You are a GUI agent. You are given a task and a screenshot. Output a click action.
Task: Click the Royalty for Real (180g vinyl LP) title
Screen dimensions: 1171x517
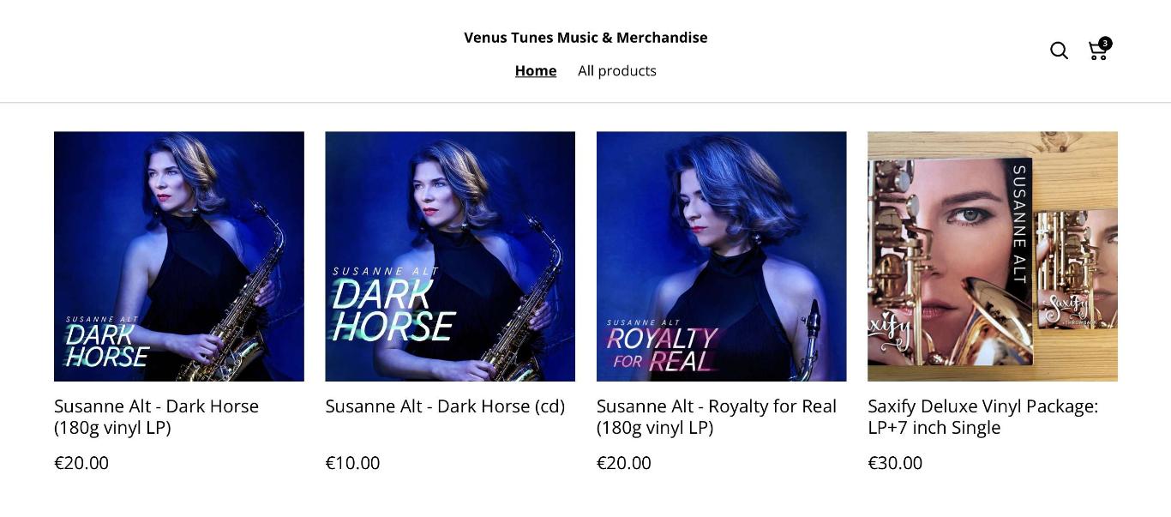click(717, 417)
